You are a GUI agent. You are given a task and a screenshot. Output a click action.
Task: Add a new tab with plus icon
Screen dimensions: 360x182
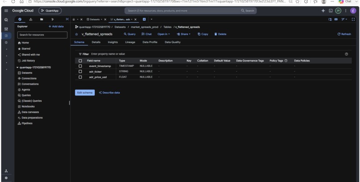pyautogui.click(x=144, y=20)
